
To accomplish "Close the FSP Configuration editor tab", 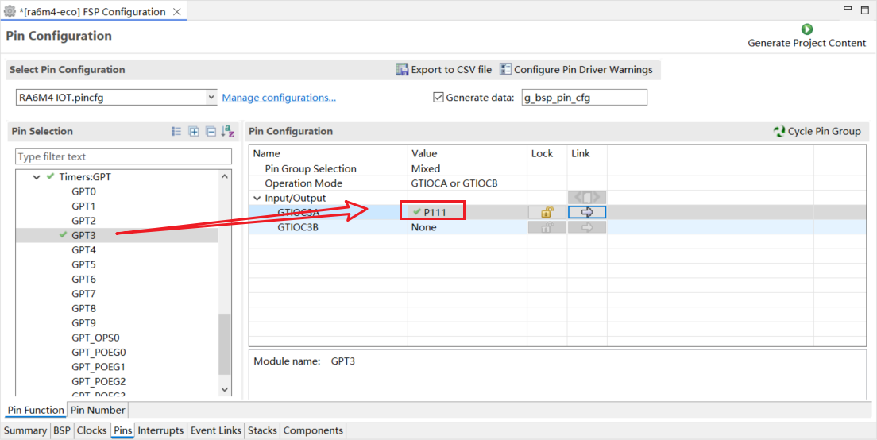I will click(176, 12).
